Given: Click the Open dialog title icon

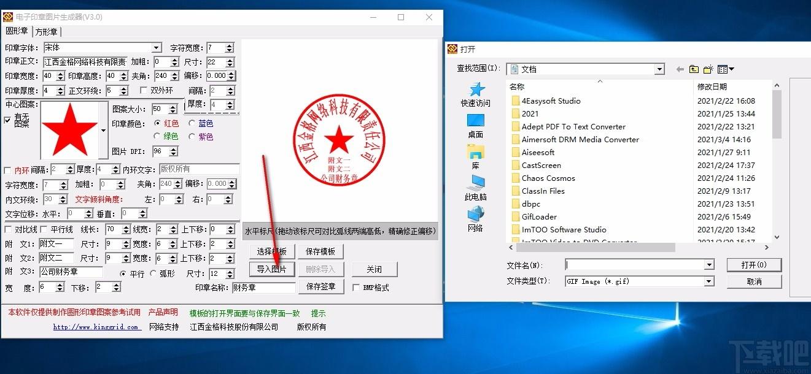Looking at the screenshot, I should click(x=452, y=49).
